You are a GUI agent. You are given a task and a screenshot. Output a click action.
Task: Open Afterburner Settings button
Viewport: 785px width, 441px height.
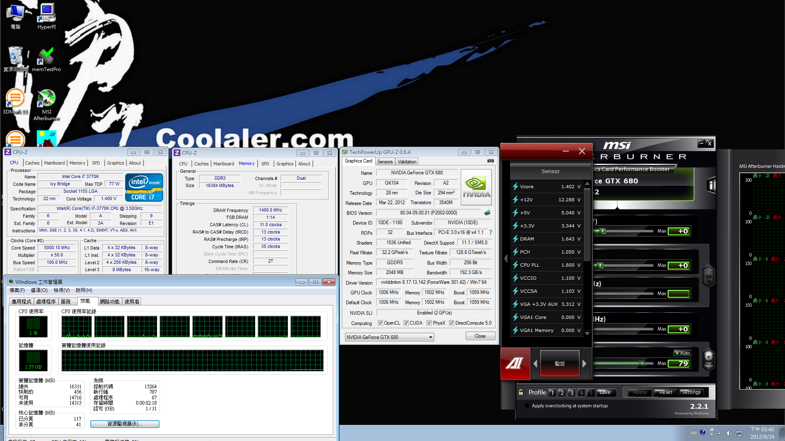pos(691,392)
